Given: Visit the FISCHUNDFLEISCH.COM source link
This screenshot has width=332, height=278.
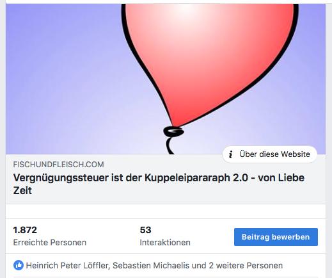Looking at the screenshot, I should (59, 165).
